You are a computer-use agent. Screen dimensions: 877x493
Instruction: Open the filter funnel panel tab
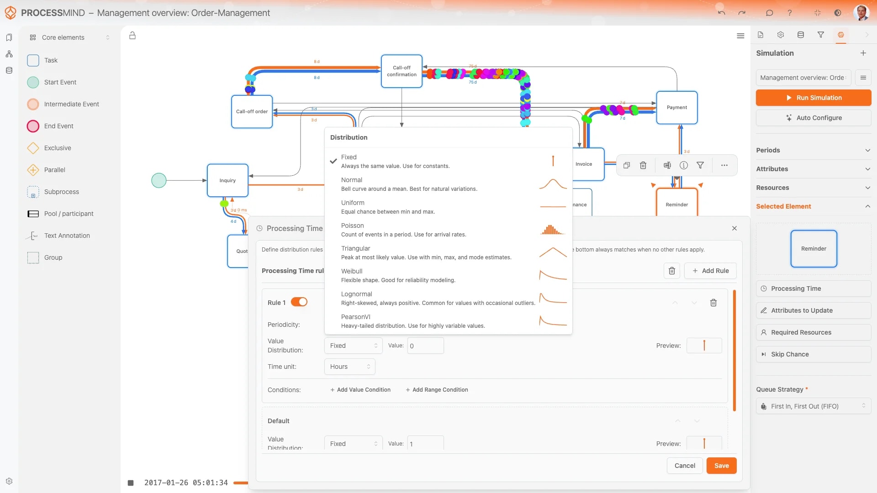pos(820,35)
